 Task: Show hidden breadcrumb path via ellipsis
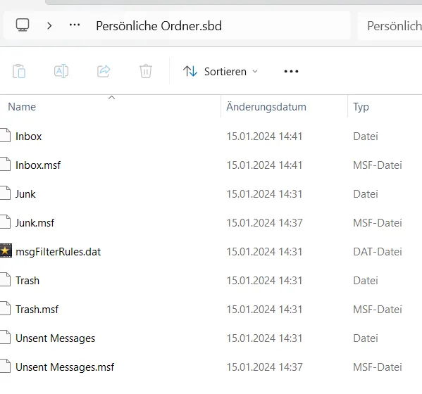(x=75, y=25)
